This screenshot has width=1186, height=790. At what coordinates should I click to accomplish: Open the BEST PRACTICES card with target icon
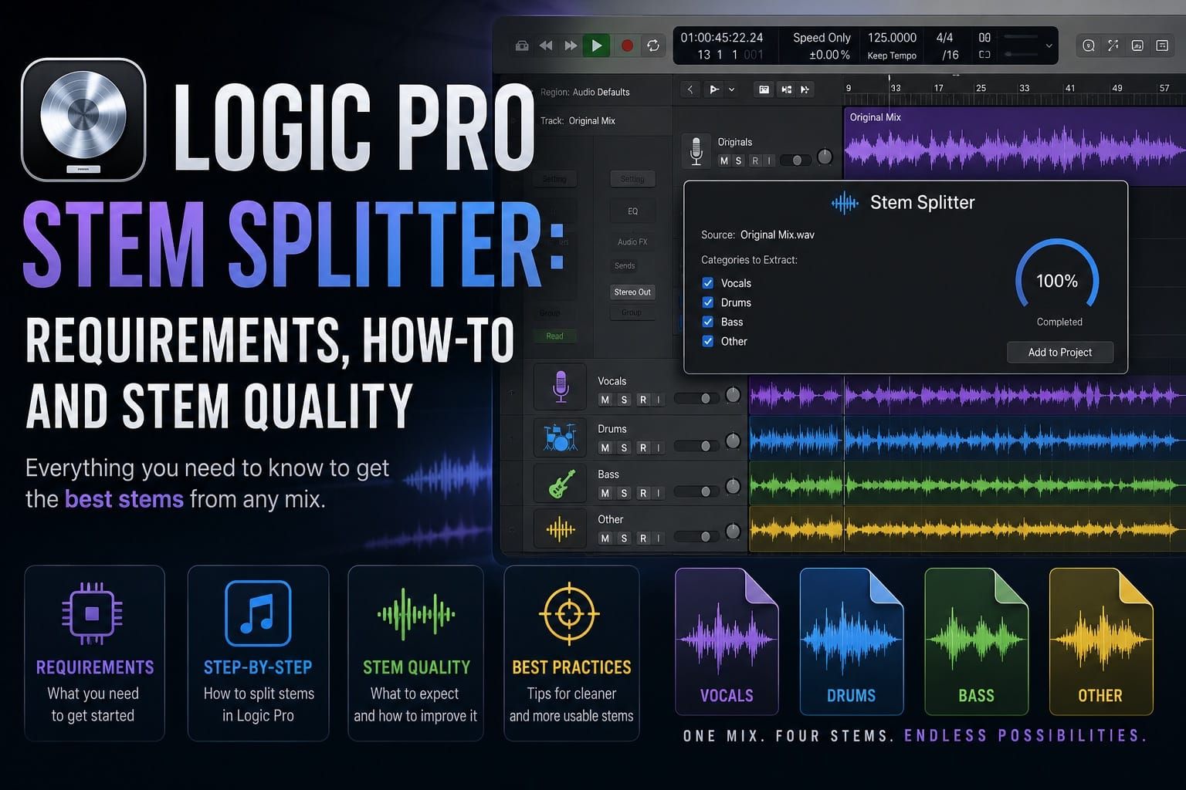(571, 653)
